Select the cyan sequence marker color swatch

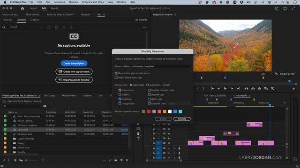180,112
